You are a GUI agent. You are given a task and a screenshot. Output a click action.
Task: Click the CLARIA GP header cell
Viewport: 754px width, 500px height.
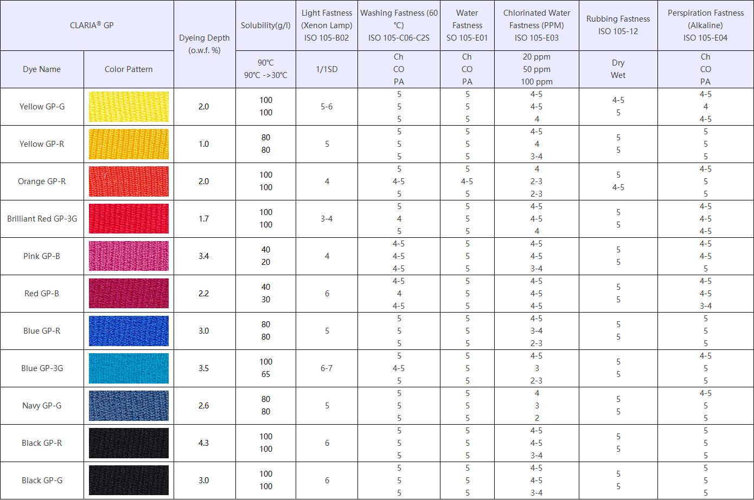tap(87, 25)
